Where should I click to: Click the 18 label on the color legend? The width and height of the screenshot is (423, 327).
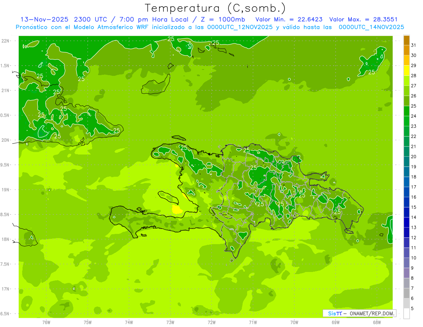point(414,177)
